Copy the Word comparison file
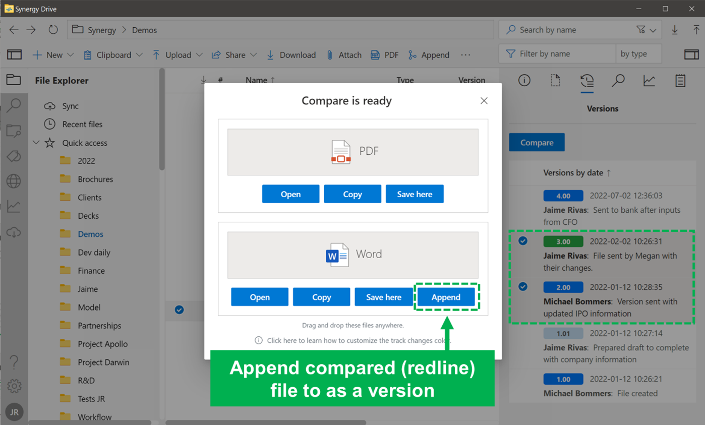Screen dimensions: 705x425 click(321, 297)
